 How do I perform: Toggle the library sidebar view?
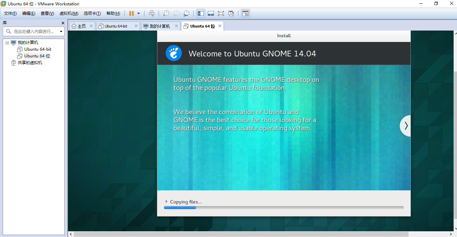click(201, 13)
